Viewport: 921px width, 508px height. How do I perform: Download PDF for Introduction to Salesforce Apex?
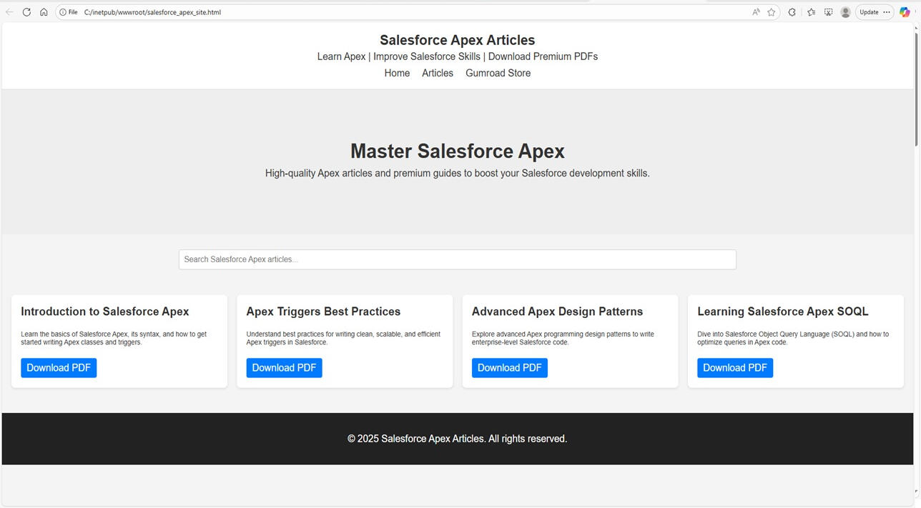(x=59, y=367)
